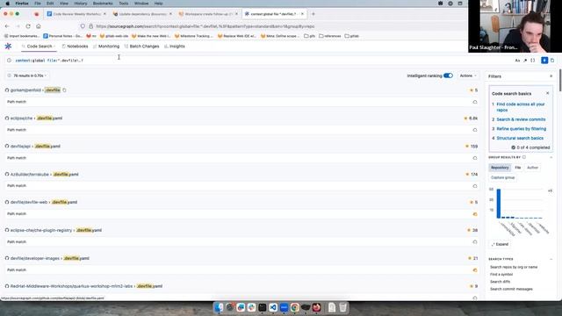This screenshot has height=316, width=562.
Task: Open Code Search nav dropdown
Action: pos(39,47)
